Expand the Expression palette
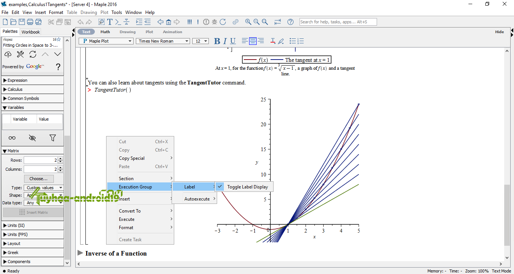Viewport: 514px width, 274px height. 33,80
